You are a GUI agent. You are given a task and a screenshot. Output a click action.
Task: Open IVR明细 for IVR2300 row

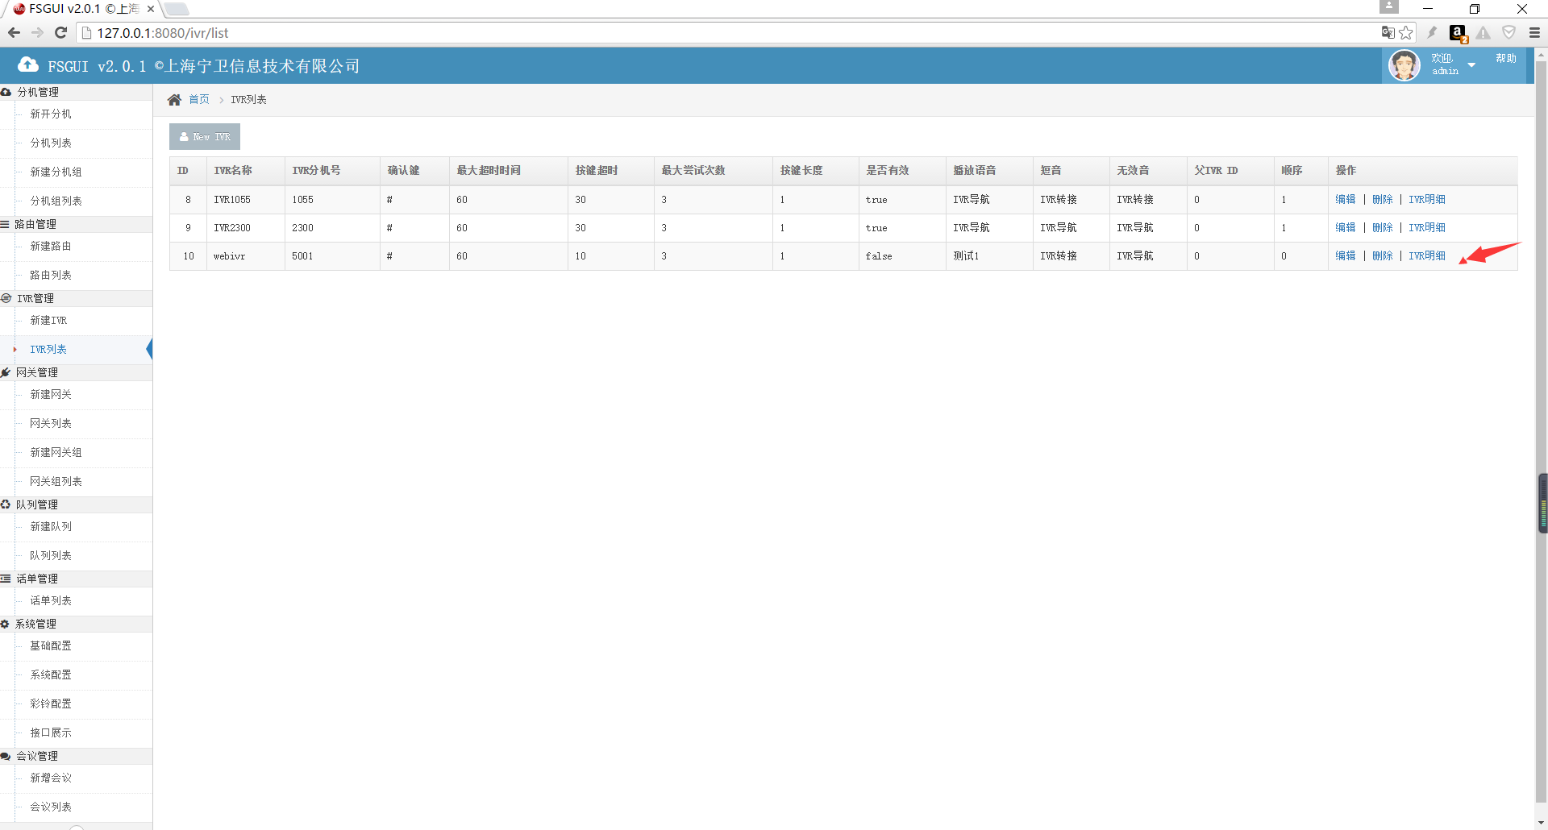1426,228
